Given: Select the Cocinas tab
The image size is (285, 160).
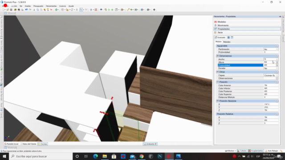Looking at the screenshot, I should pyautogui.click(x=43, y=144).
